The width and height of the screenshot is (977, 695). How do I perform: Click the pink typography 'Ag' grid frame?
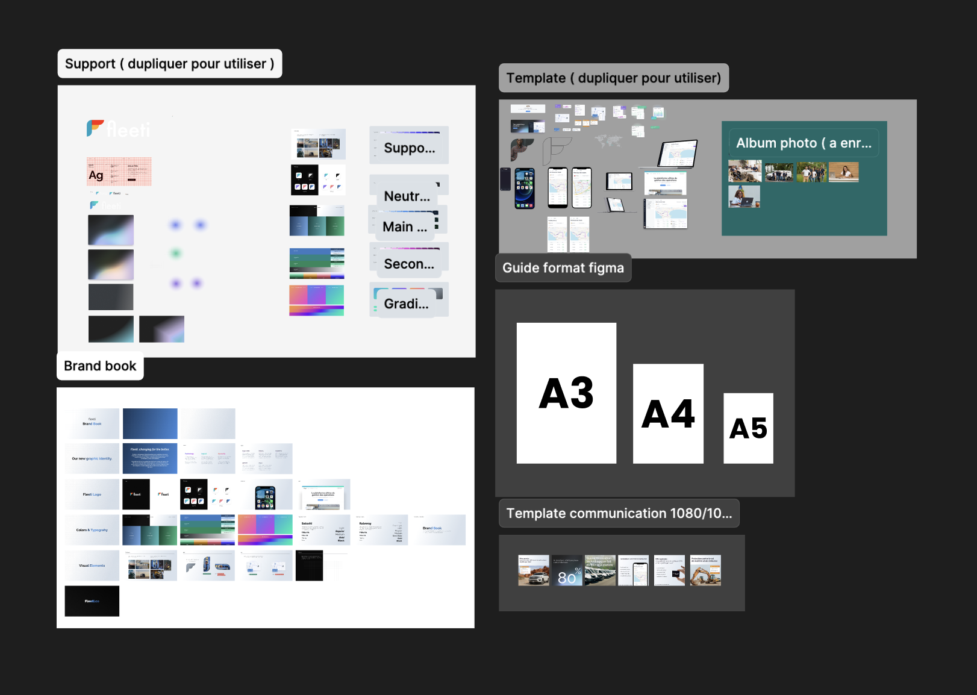click(119, 172)
